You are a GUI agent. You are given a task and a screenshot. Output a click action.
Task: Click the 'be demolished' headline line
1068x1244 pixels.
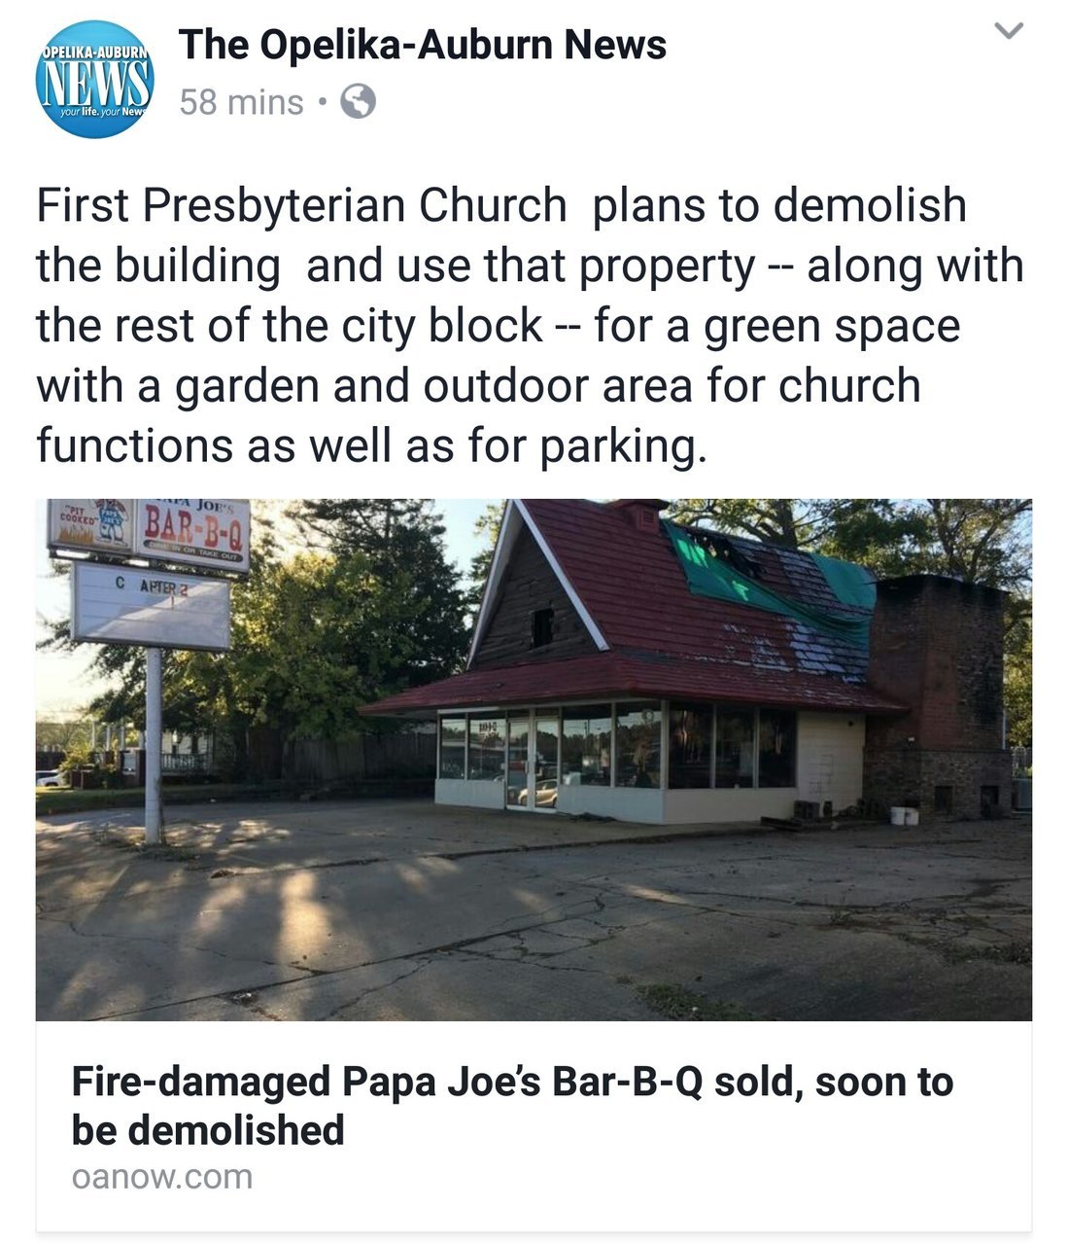[x=208, y=1130]
